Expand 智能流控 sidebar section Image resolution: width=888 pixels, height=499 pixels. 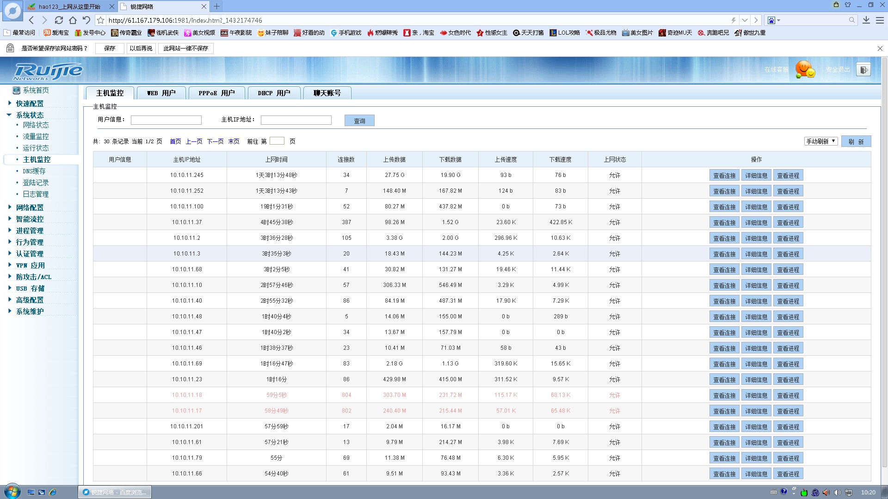pos(30,219)
